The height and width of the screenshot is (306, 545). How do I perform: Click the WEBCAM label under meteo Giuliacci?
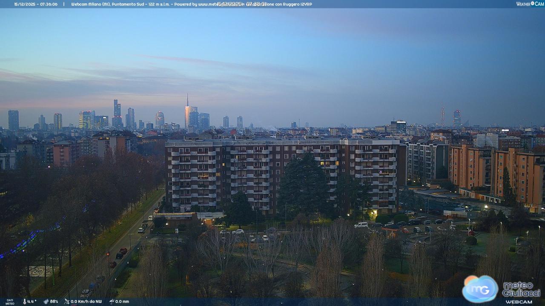(x=519, y=302)
